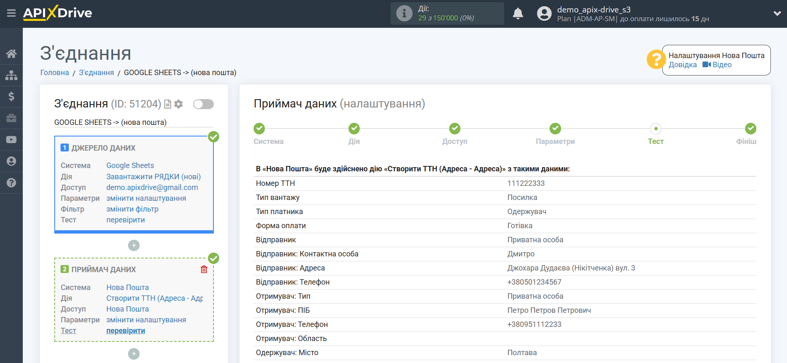This screenshot has height=363, width=787.
Task: Click receiver перевірити test link
Action: coord(126,331)
